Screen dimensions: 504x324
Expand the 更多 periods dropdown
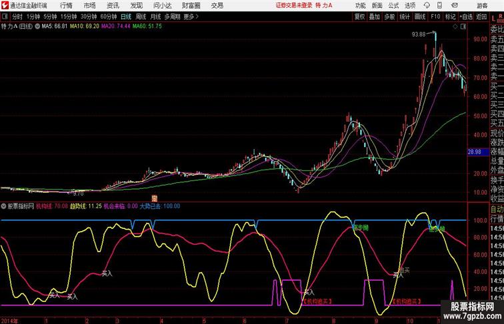(191, 17)
